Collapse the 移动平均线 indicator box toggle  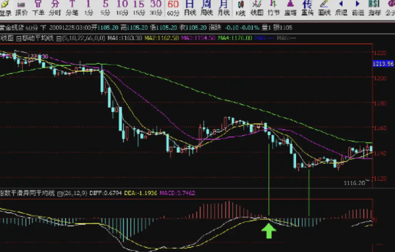tap(19, 38)
